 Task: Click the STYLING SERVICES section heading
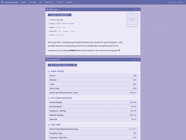[x=60, y=98]
